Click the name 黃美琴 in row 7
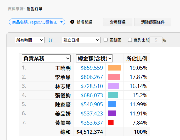Screen dimensions: 180x140 [63, 123]
